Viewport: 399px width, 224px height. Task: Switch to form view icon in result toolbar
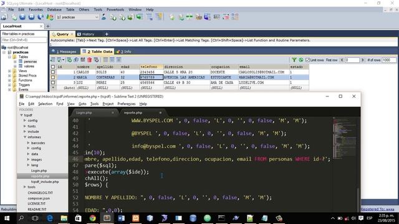(112, 60)
